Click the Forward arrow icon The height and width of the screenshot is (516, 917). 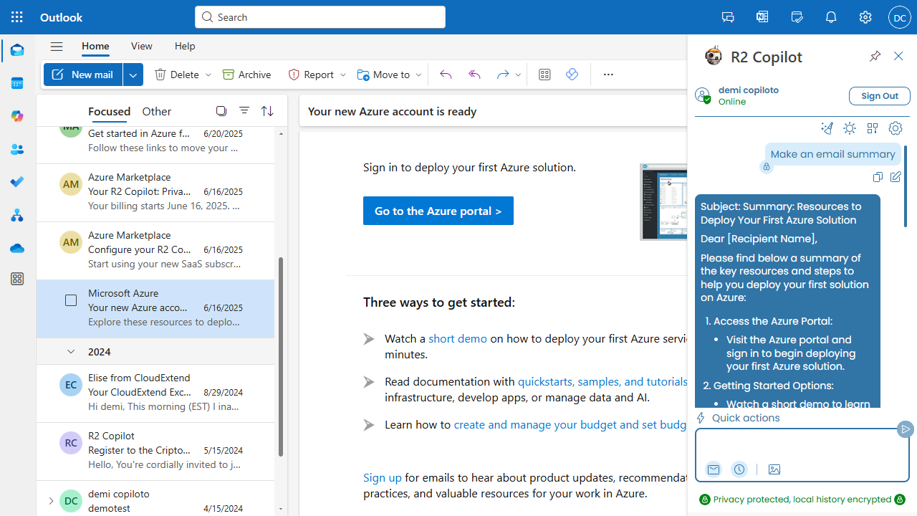502,75
